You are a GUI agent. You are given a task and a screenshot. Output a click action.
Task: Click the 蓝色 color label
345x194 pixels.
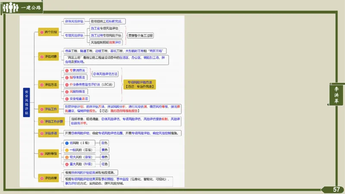[104, 143]
